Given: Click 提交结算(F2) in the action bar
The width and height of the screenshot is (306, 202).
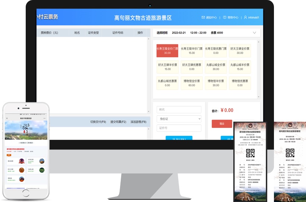Looking at the screenshot, I should click(x=118, y=122).
